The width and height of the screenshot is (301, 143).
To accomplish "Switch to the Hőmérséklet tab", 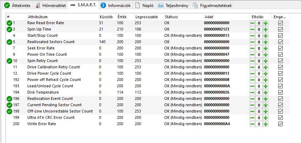I will 51,6.
